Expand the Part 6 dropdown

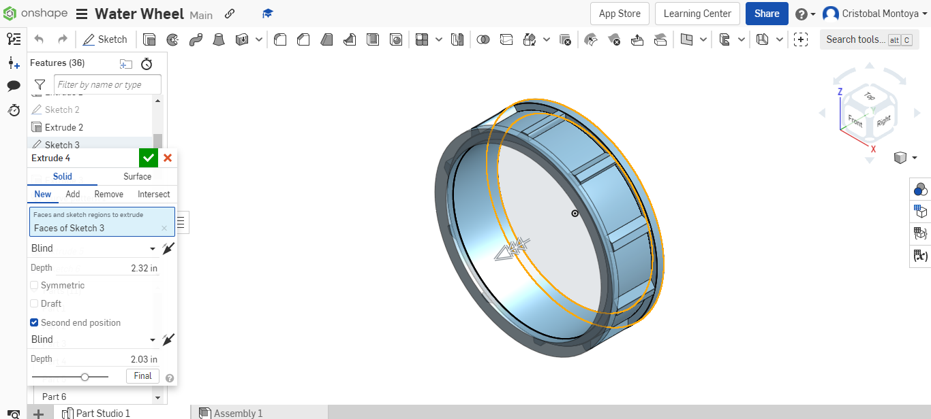pyautogui.click(x=157, y=396)
